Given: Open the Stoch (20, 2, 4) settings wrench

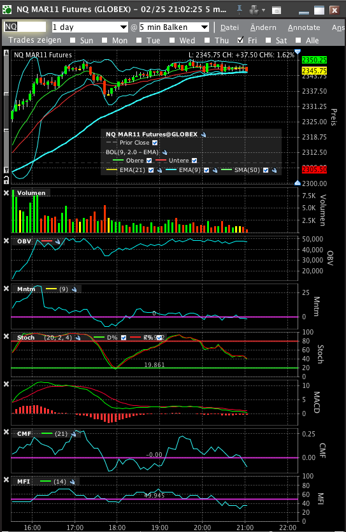Looking at the screenshot, I should pos(78,338).
